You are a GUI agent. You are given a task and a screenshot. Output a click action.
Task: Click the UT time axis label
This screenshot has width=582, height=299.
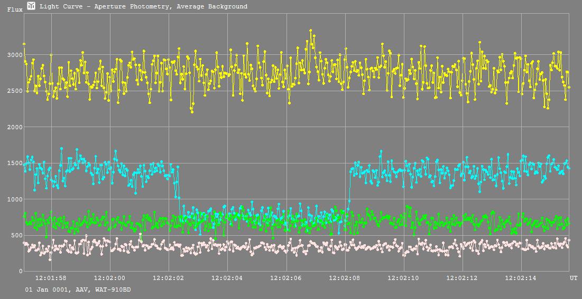point(574,278)
